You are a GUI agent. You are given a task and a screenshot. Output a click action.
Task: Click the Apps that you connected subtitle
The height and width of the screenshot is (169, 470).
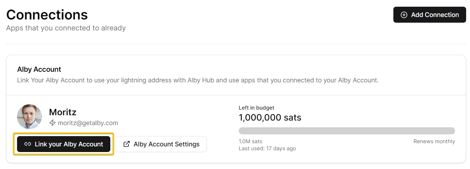click(66, 28)
